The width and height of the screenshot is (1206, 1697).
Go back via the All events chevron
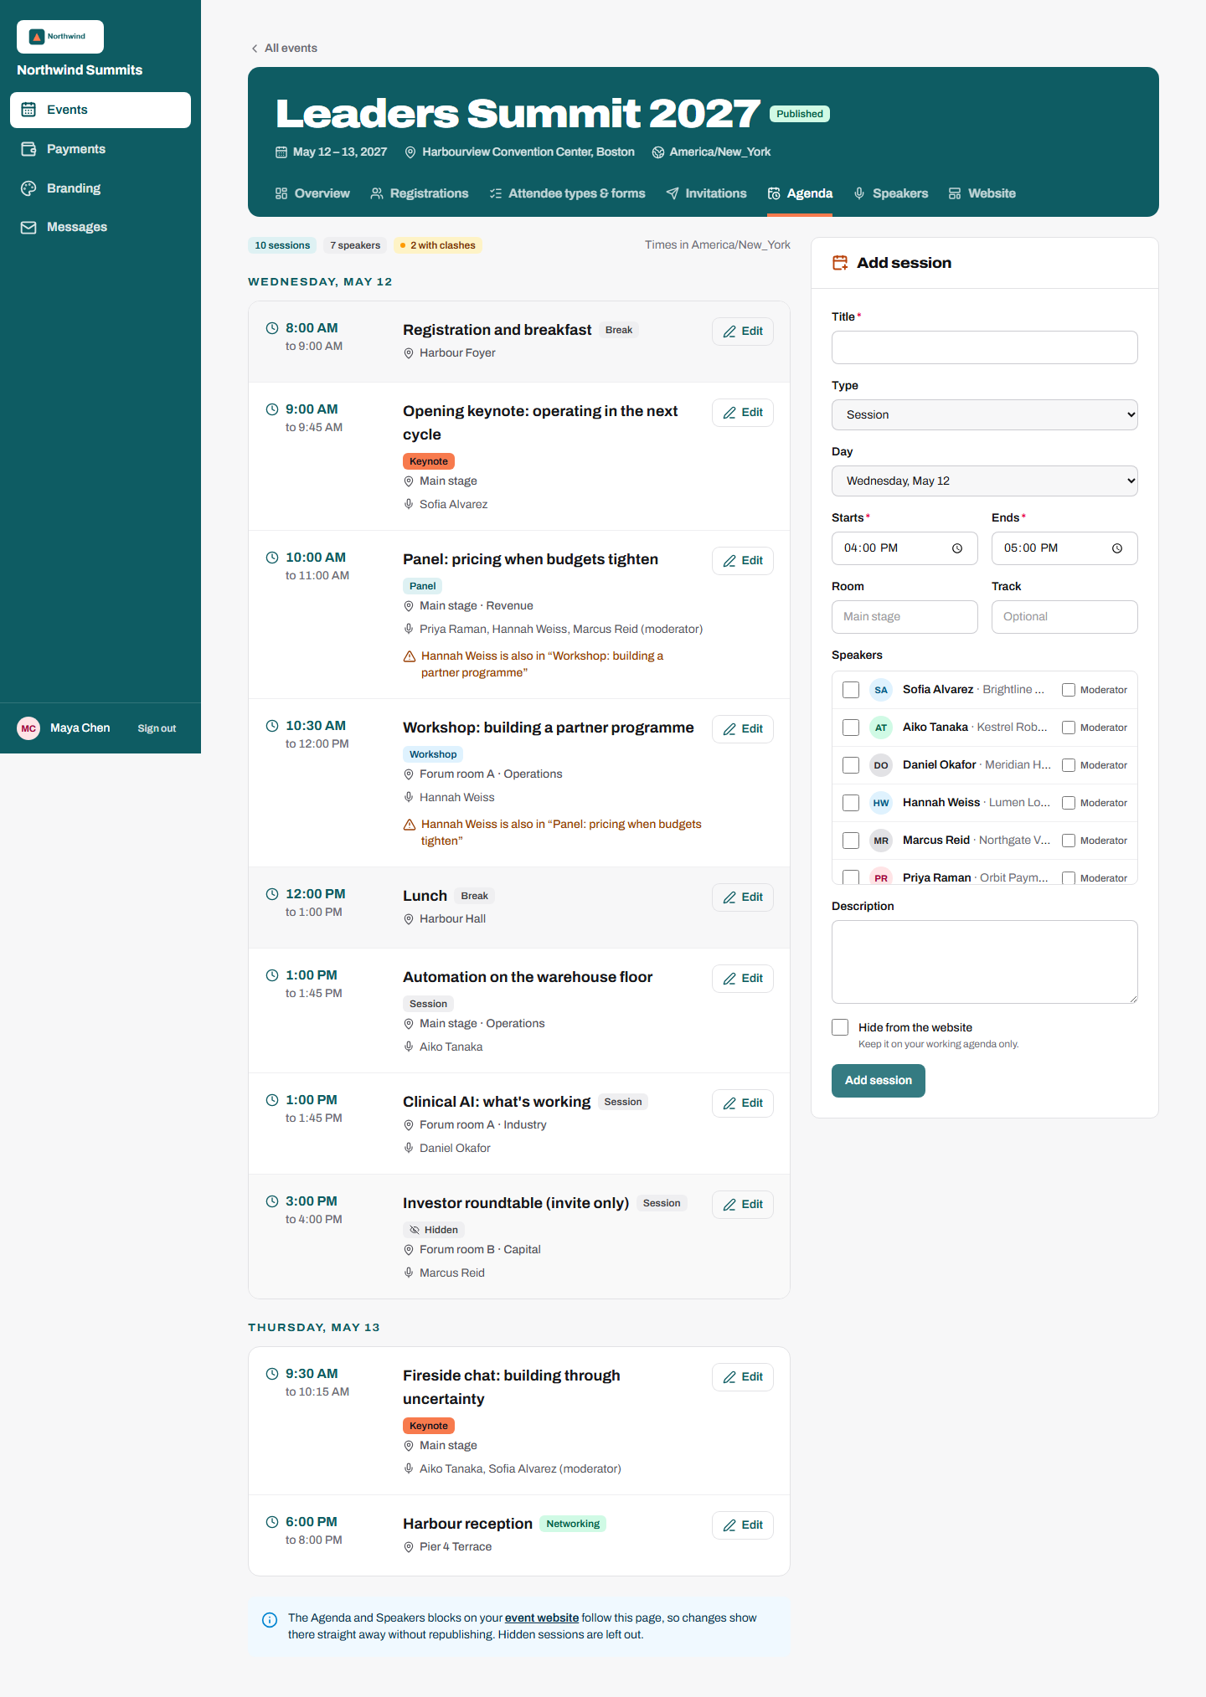255,49
